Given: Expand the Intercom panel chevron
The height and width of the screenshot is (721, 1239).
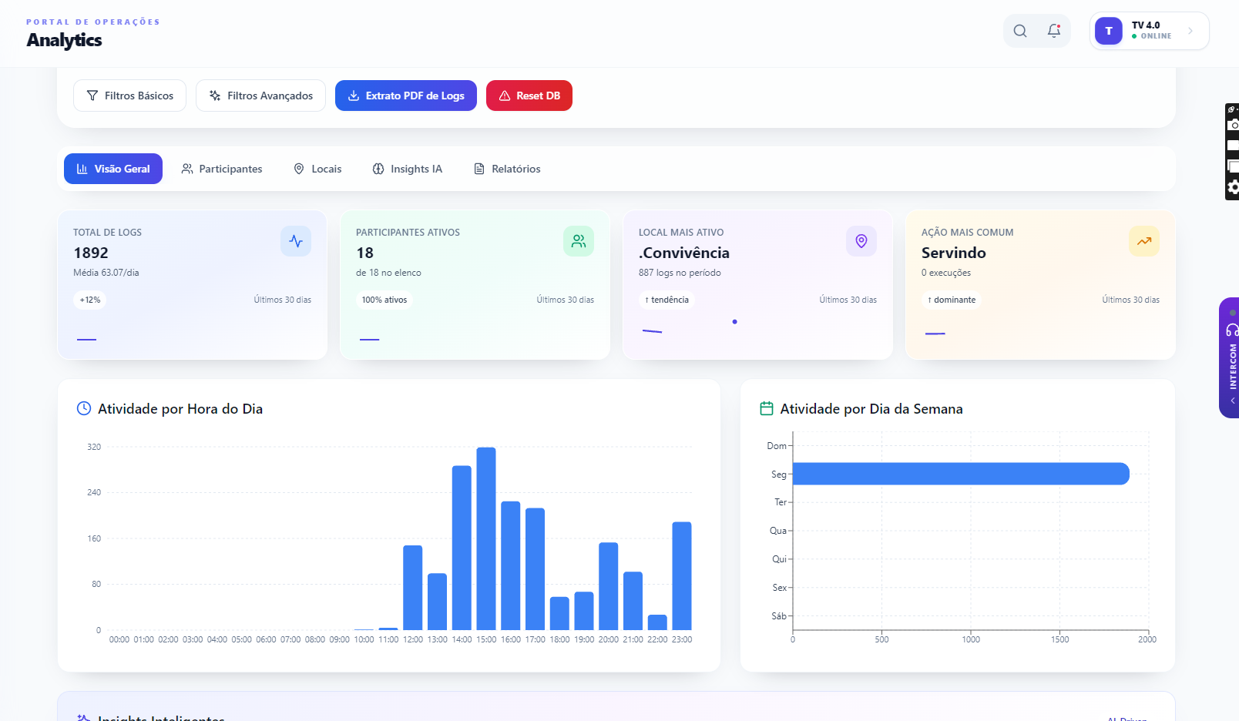Looking at the screenshot, I should tap(1233, 401).
